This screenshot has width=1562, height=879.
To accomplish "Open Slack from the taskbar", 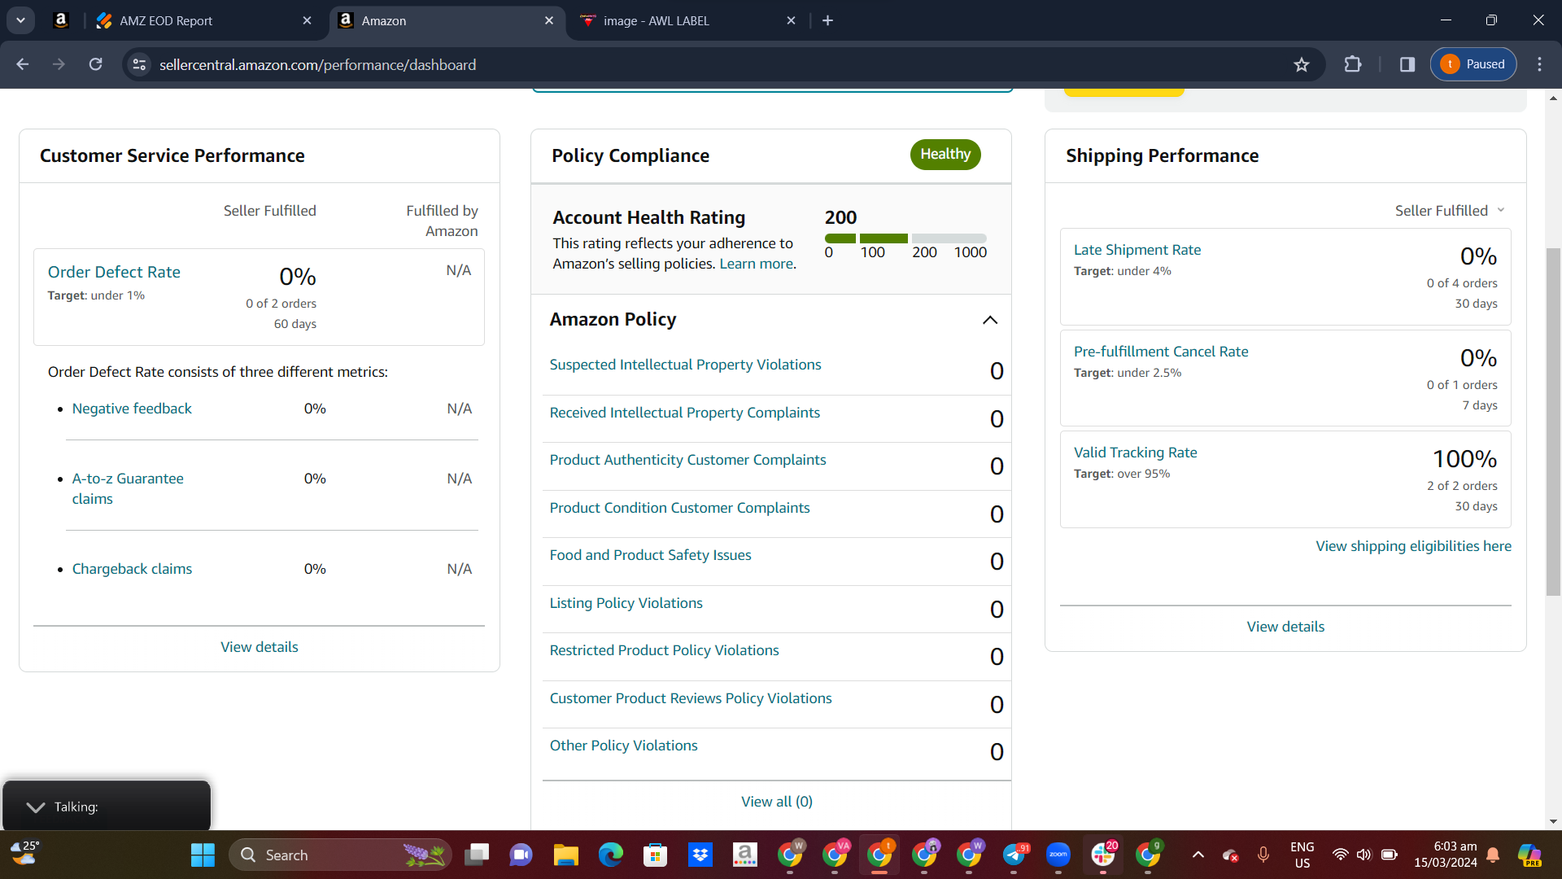I will [1103, 855].
